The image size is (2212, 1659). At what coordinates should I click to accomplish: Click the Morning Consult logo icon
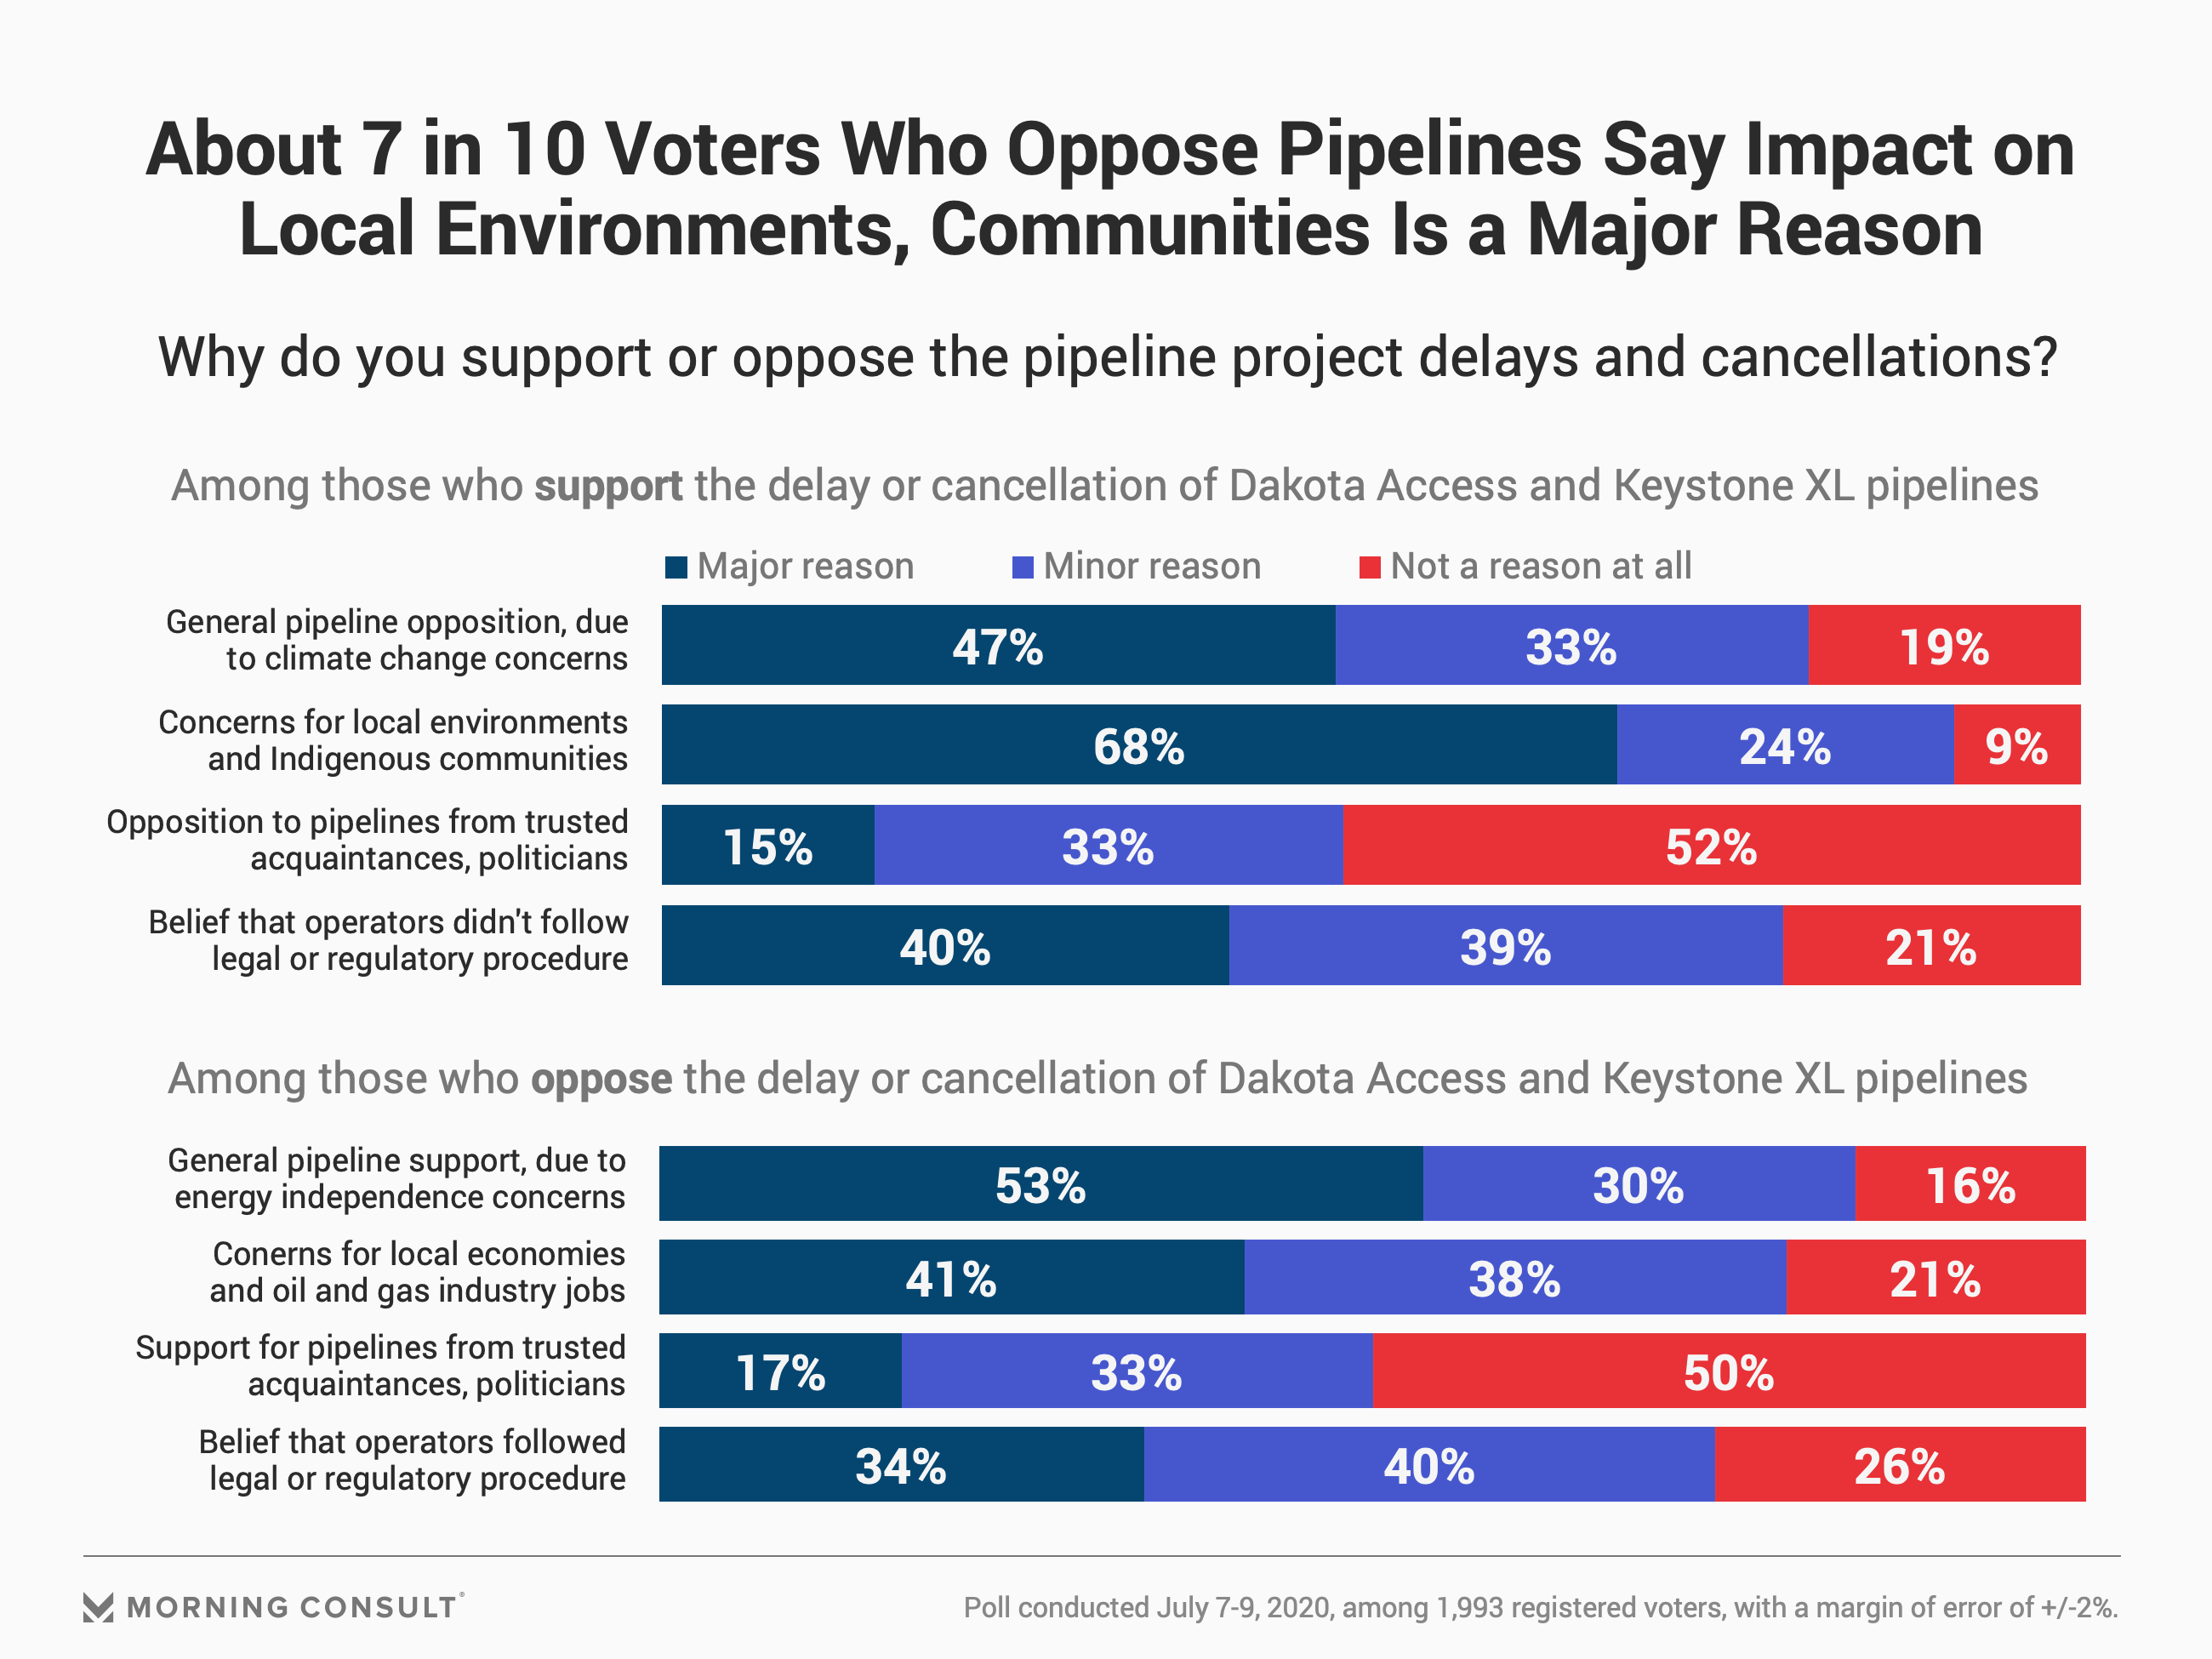click(98, 1607)
